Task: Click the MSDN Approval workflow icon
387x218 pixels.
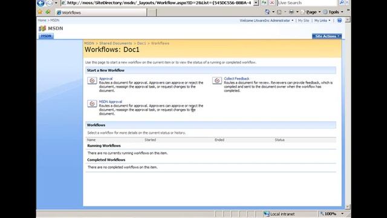Action: 92,104
